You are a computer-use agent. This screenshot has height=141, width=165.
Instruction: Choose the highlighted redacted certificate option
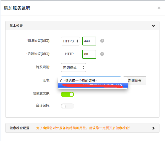93,85
